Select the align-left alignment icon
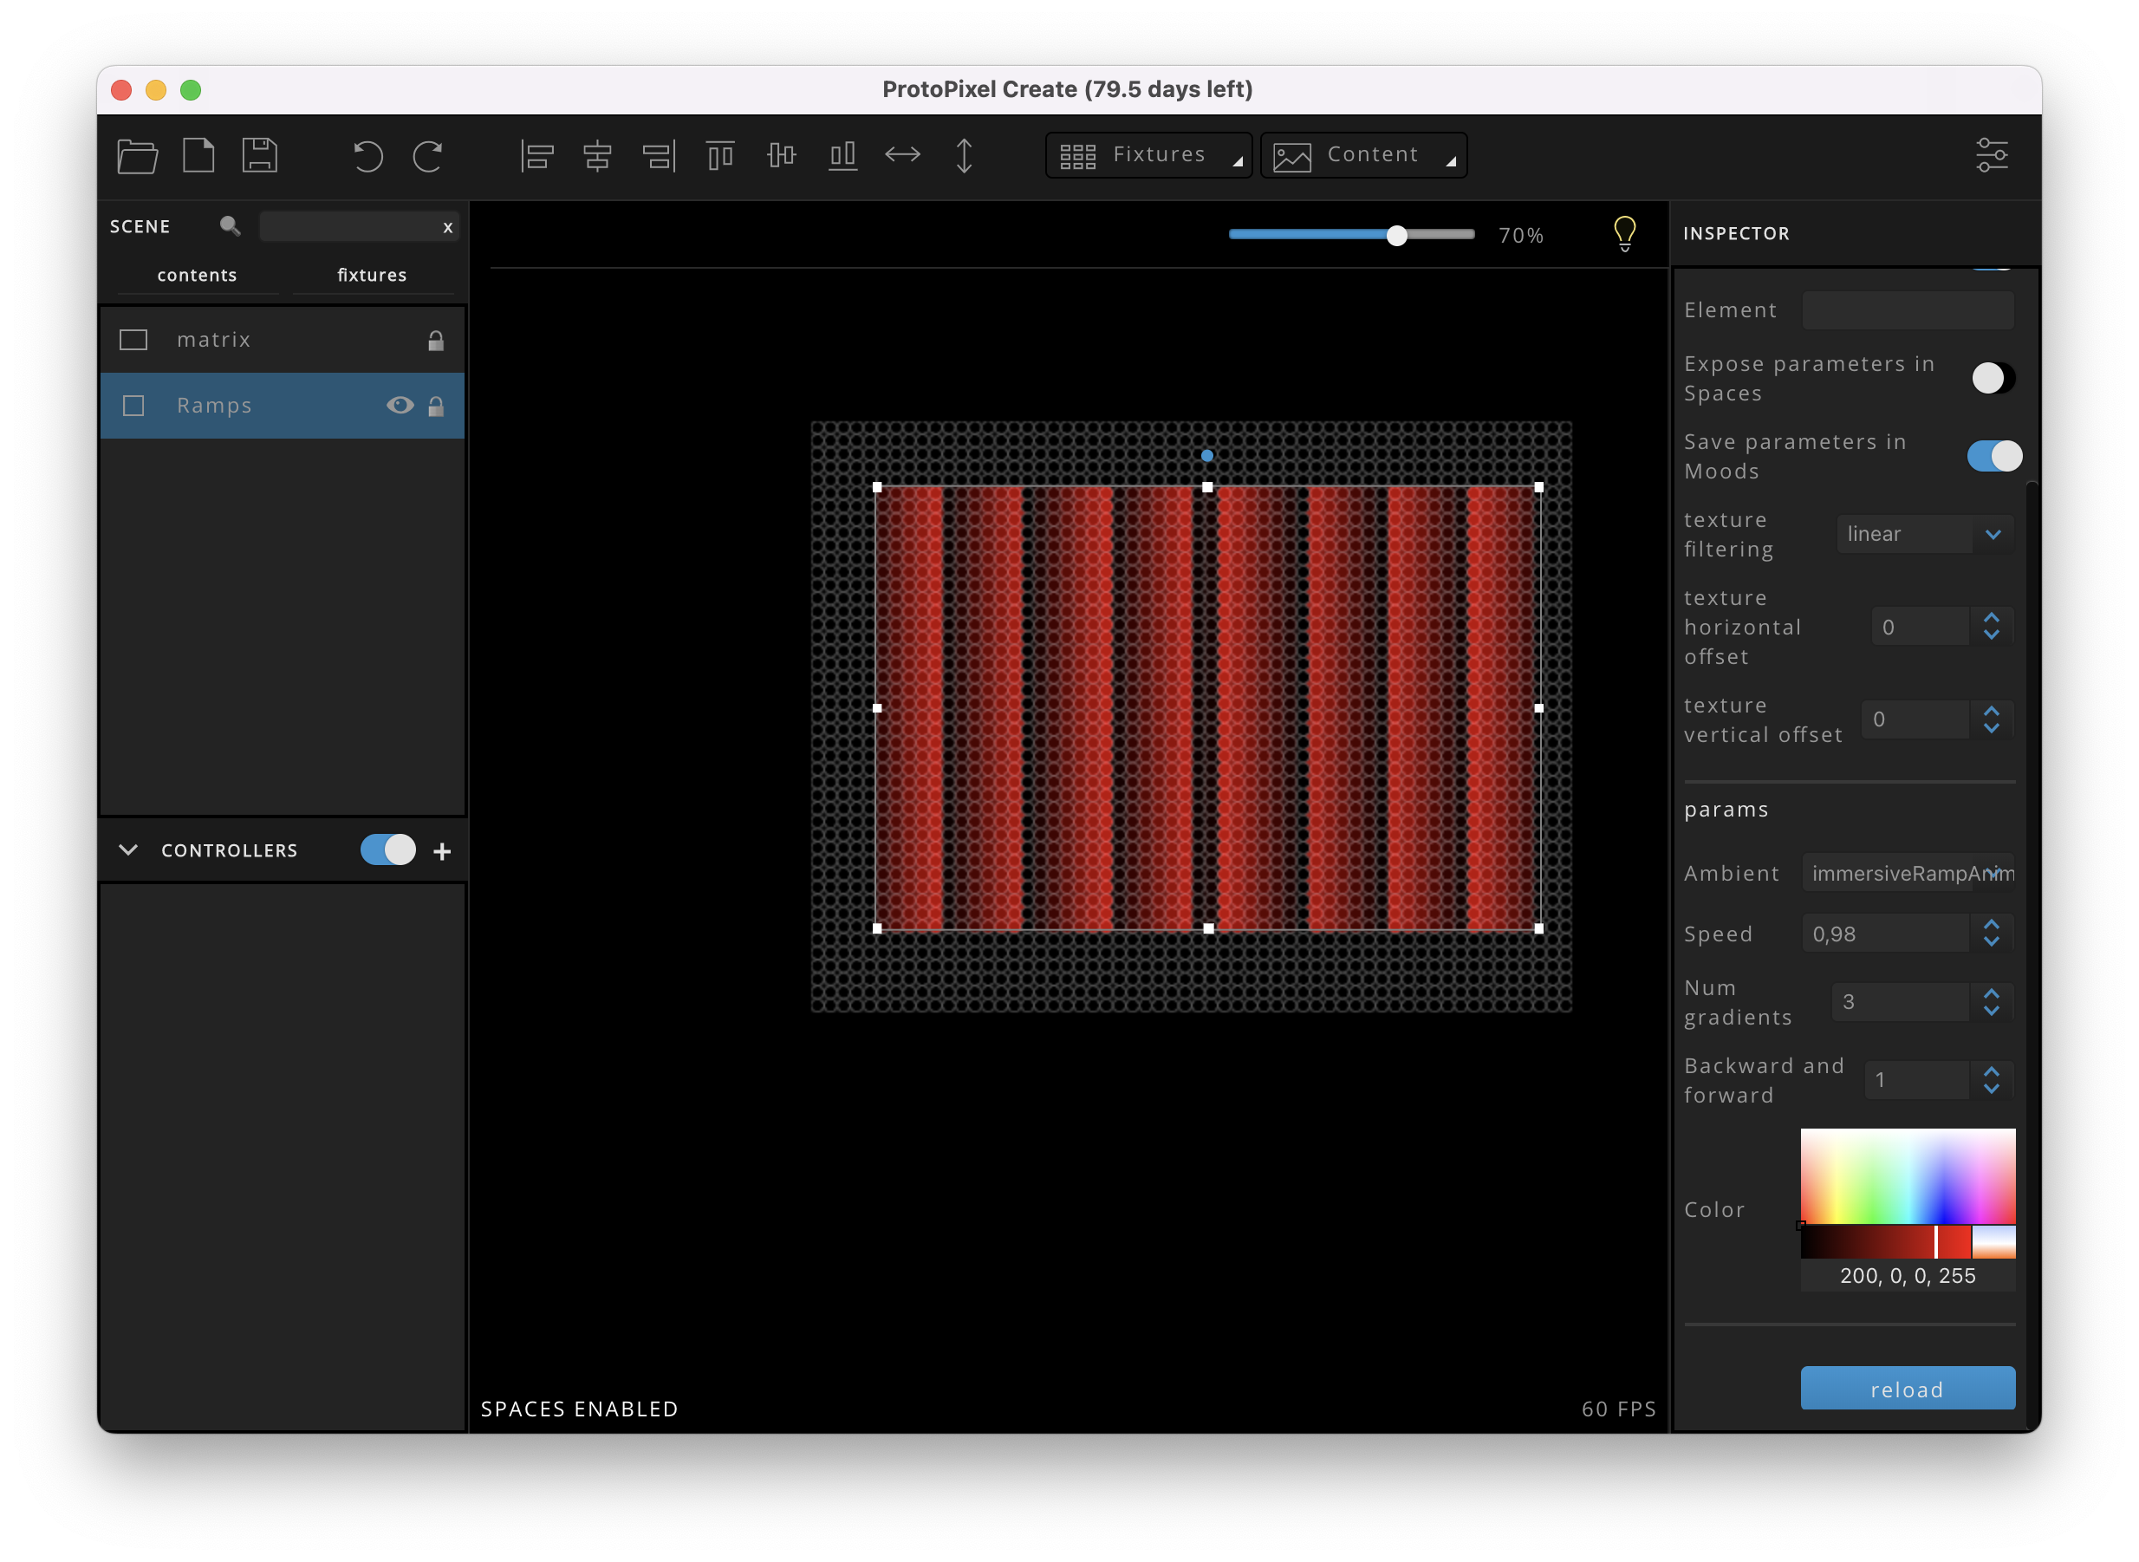Viewport: 2139px width, 1562px height. coord(536,155)
